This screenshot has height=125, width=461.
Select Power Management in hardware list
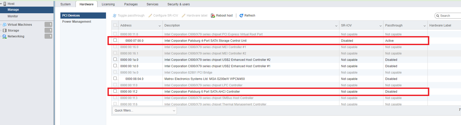click(x=83, y=22)
